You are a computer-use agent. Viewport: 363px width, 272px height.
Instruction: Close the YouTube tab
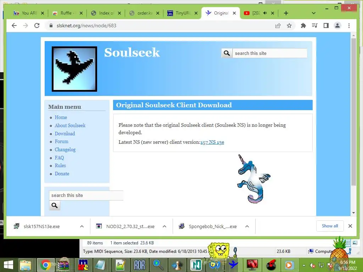coord(273,13)
